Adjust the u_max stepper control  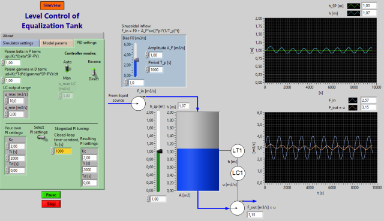[7, 101]
